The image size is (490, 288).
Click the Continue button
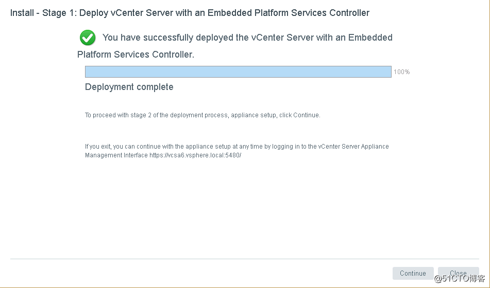coord(413,273)
